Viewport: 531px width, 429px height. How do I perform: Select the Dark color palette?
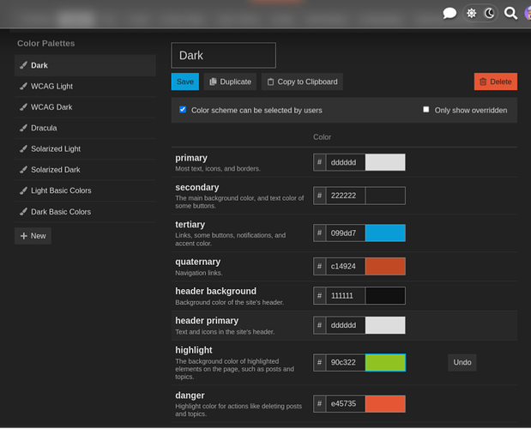85,65
